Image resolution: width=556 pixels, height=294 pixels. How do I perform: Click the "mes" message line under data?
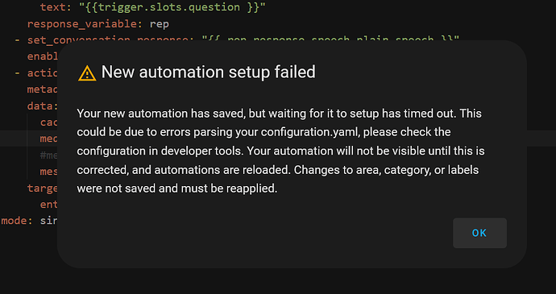(49, 172)
